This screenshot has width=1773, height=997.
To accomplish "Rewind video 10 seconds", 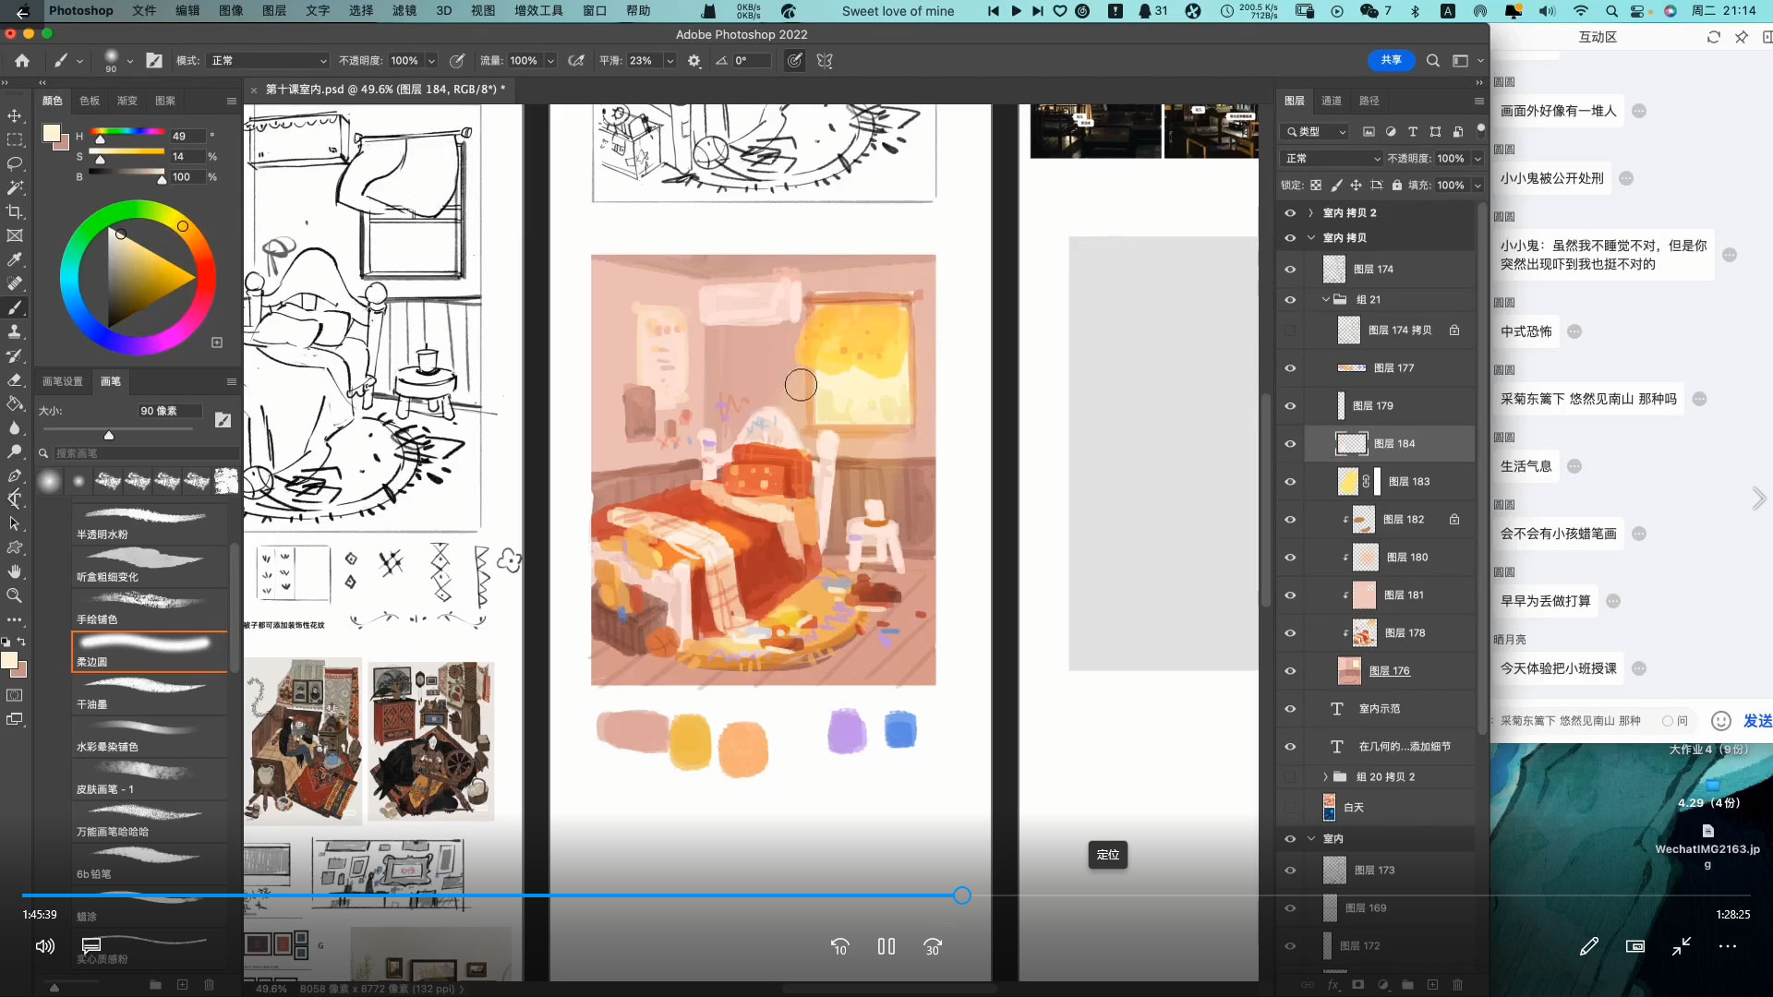I will point(839,946).
